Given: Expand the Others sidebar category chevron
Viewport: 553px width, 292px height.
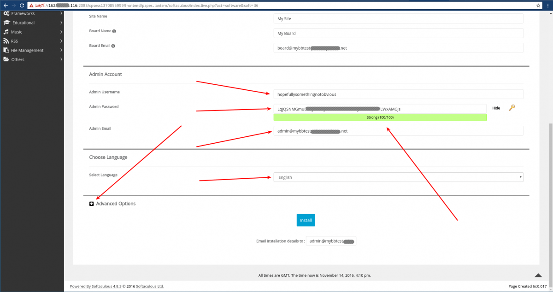Looking at the screenshot, I should 60,59.
